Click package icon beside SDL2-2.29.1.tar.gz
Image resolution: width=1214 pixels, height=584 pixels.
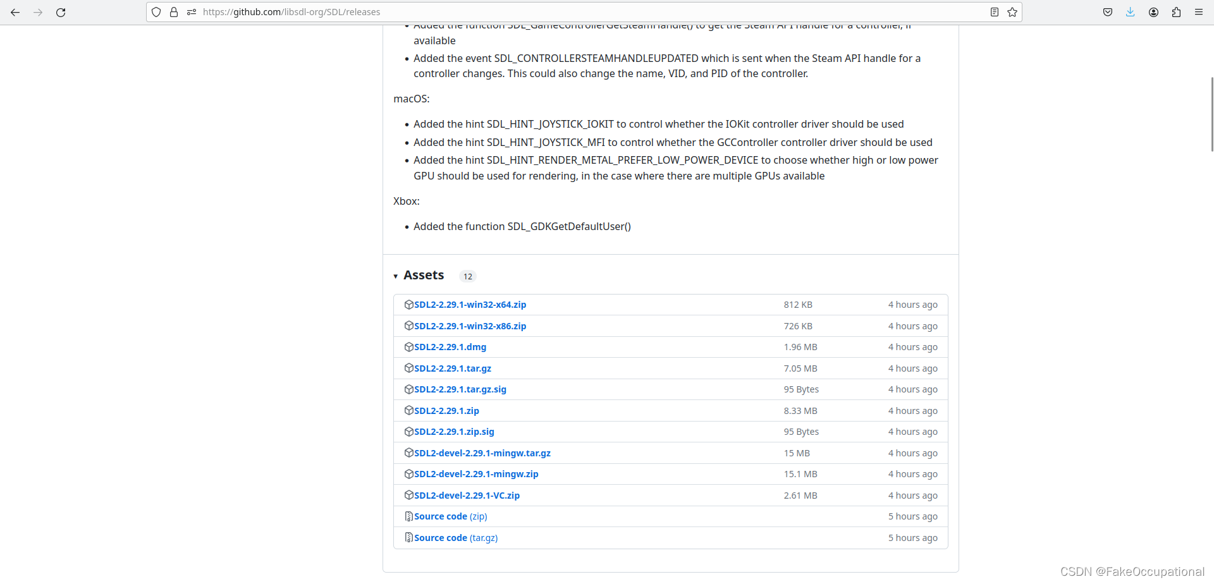(409, 368)
